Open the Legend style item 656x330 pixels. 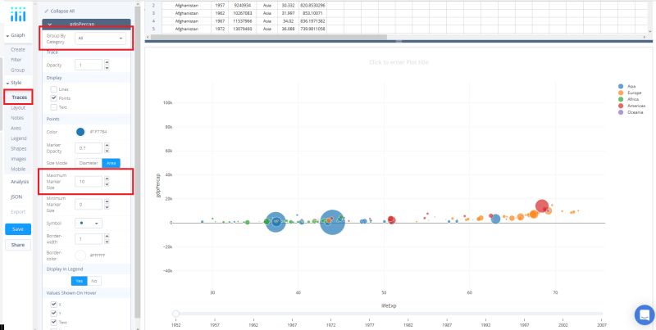18,138
